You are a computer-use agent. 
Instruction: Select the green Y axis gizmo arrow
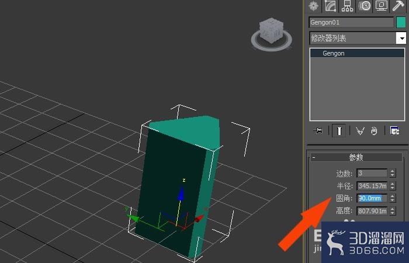[133, 217]
